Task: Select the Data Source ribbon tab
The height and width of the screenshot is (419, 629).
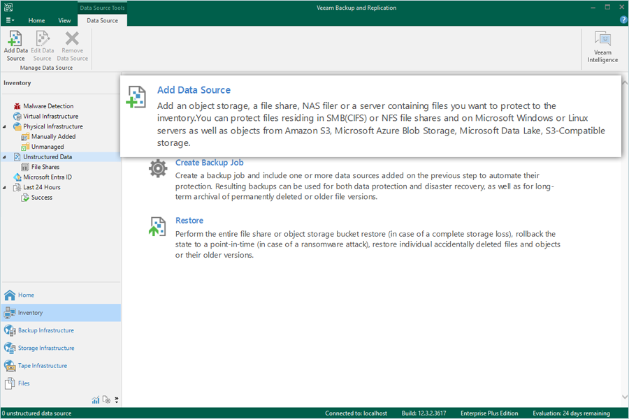Action: 102,20
